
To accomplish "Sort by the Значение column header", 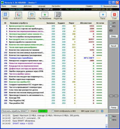I will tap(51, 23).
